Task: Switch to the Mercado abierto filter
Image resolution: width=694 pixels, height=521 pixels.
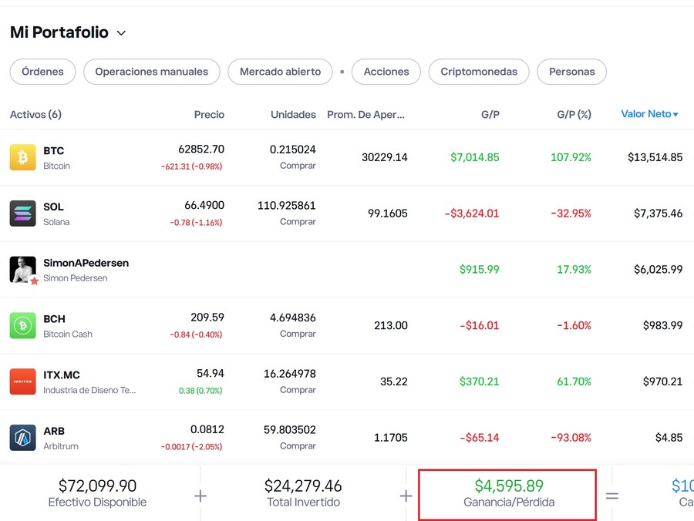Action: [280, 72]
